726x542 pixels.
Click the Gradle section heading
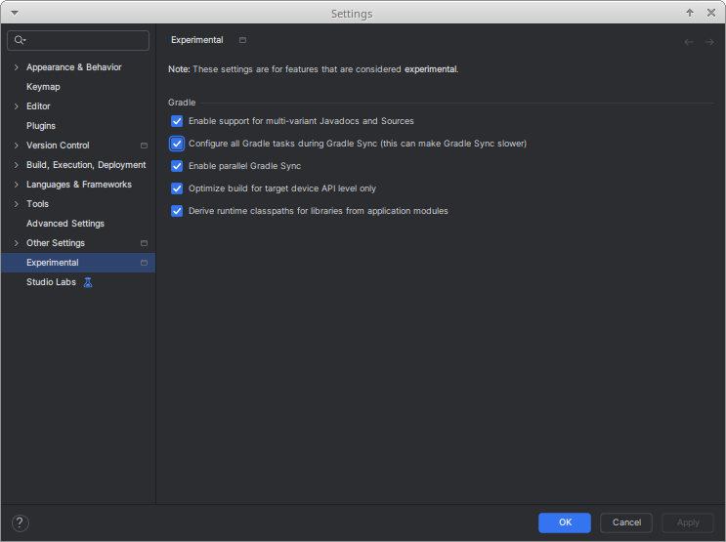(182, 103)
